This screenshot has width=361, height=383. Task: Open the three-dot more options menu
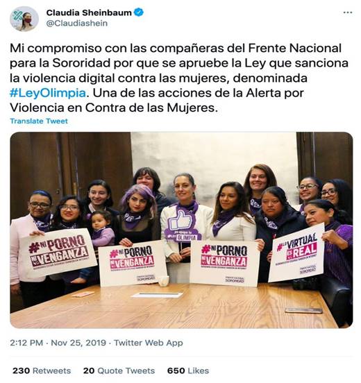(348, 12)
